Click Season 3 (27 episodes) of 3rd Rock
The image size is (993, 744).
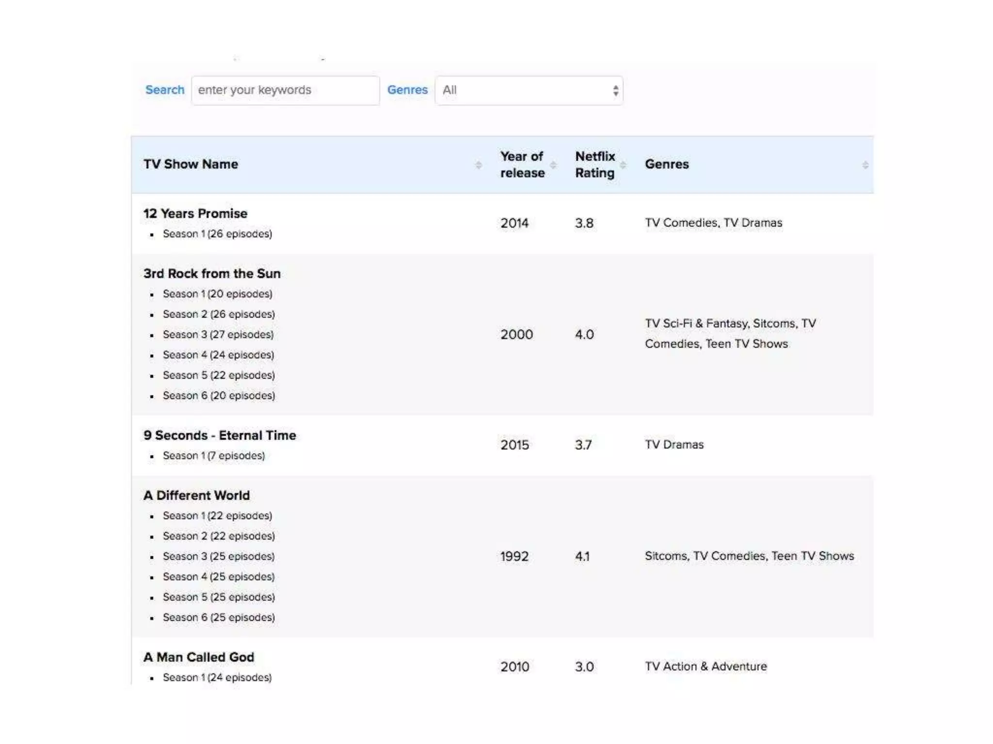(x=218, y=335)
